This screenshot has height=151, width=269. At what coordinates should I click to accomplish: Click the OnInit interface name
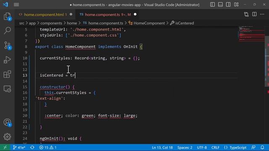130,47
